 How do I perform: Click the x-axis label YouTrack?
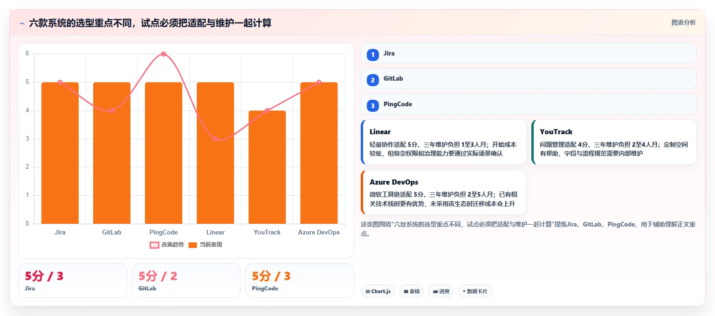(x=267, y=232)
